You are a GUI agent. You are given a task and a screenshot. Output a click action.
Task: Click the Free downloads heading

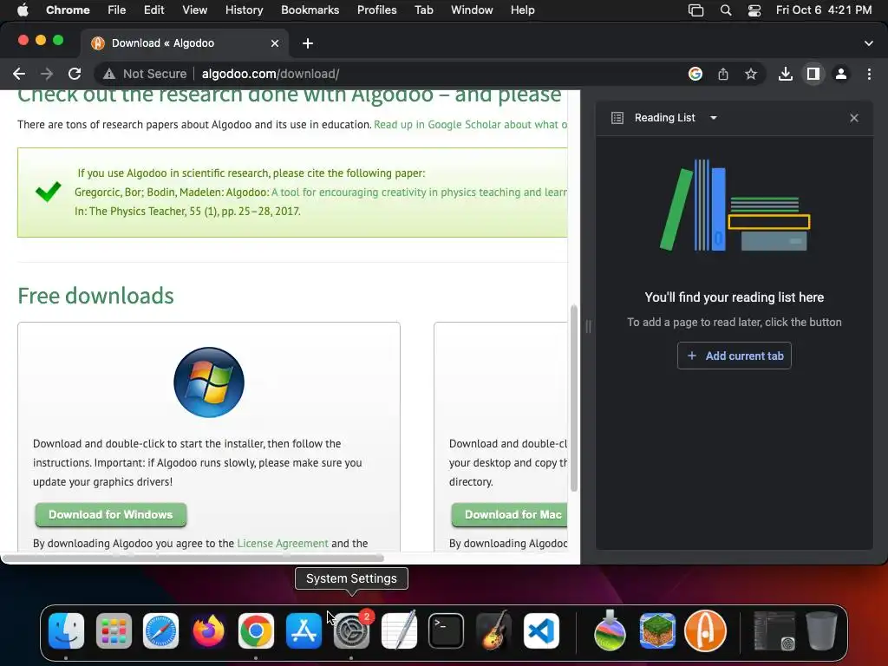click(95, 296)
